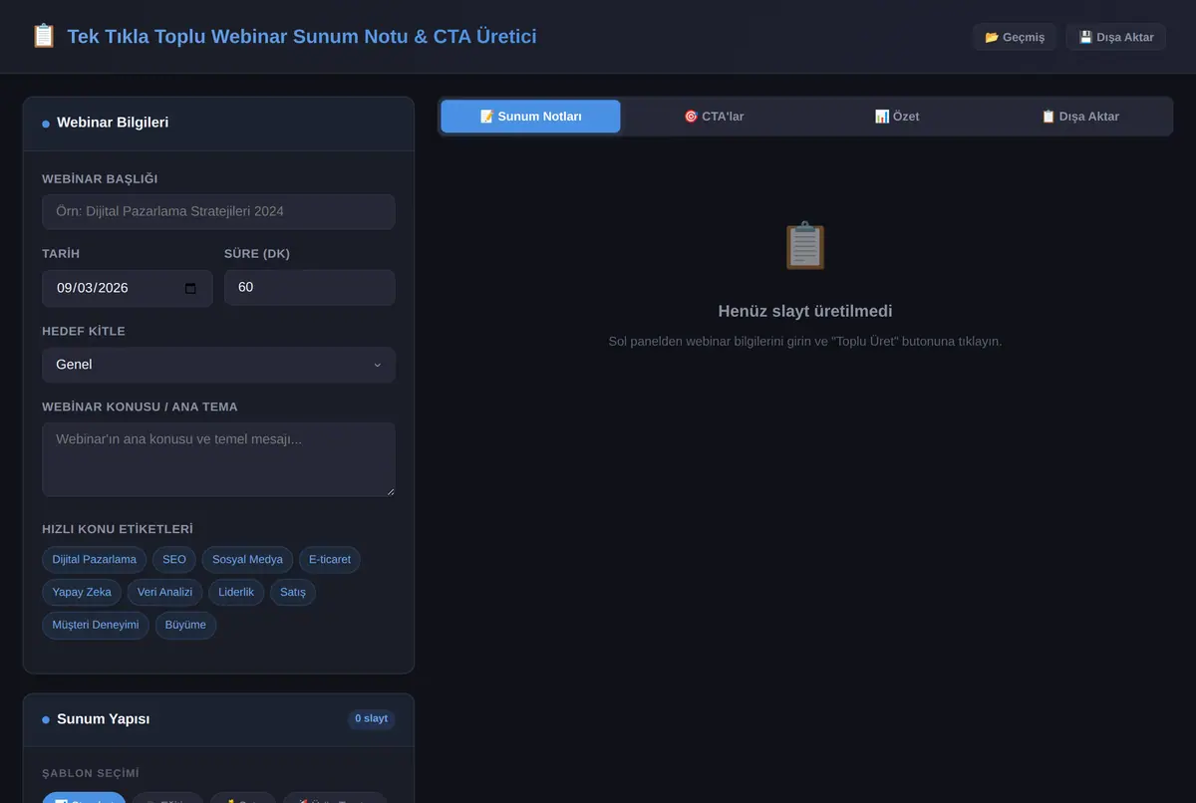Select the Yapay Zeka topic tag
The width and height of the screenshot is (1196, 803).
coord(82,593)
